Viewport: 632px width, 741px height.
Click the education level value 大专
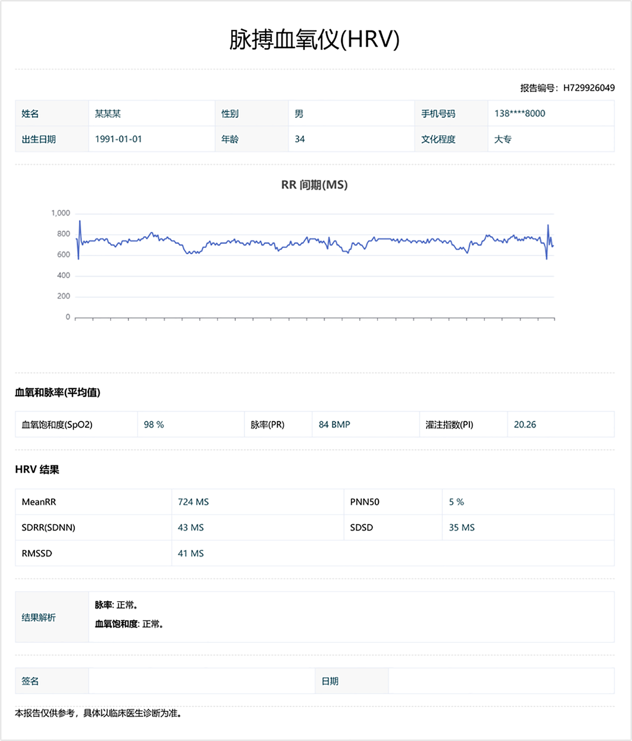503,139
